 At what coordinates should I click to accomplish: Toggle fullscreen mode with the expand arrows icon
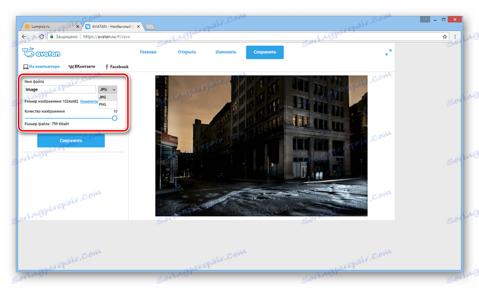point(388,53)
